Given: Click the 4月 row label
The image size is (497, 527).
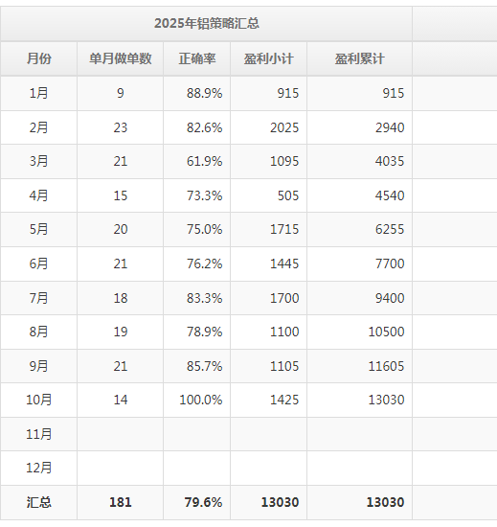Looking at the screenshot, I should pyautogui.click(x=38, y=195).
